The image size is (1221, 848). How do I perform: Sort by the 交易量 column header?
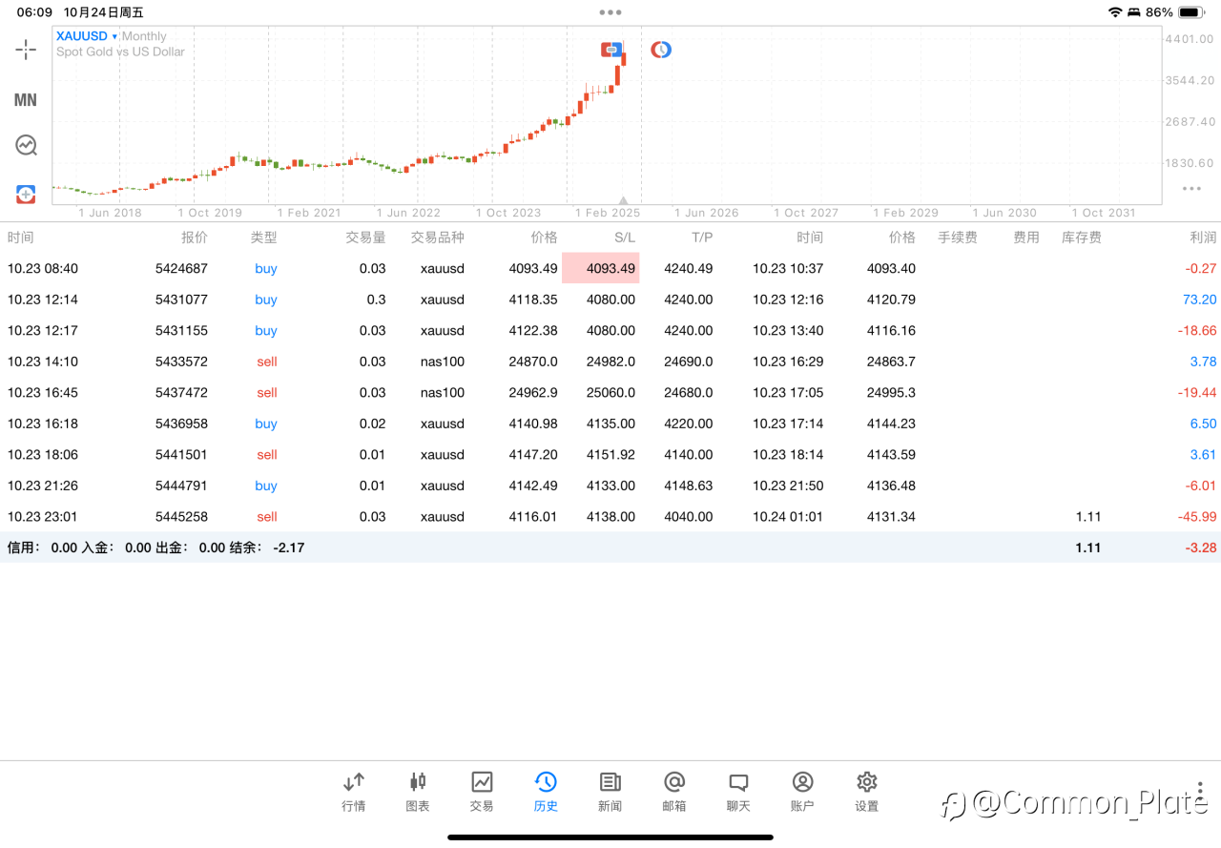pos(365,238)
